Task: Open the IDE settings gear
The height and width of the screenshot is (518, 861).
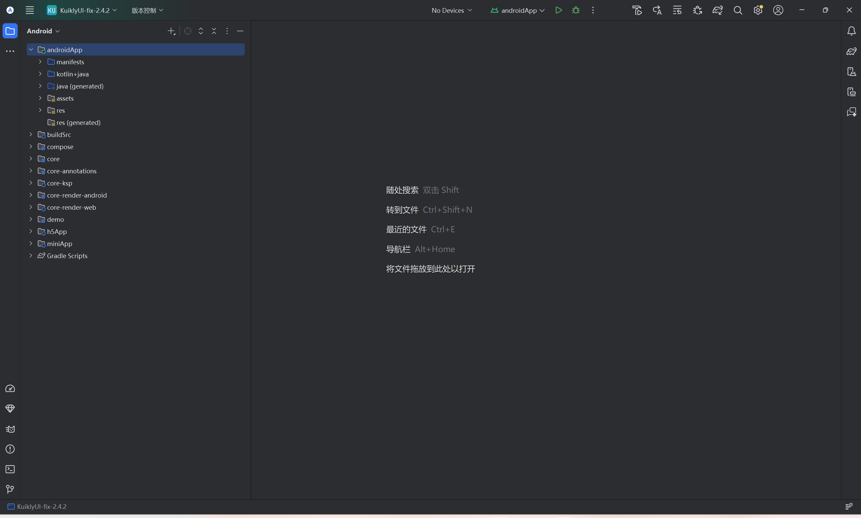Action: [758, 10]
